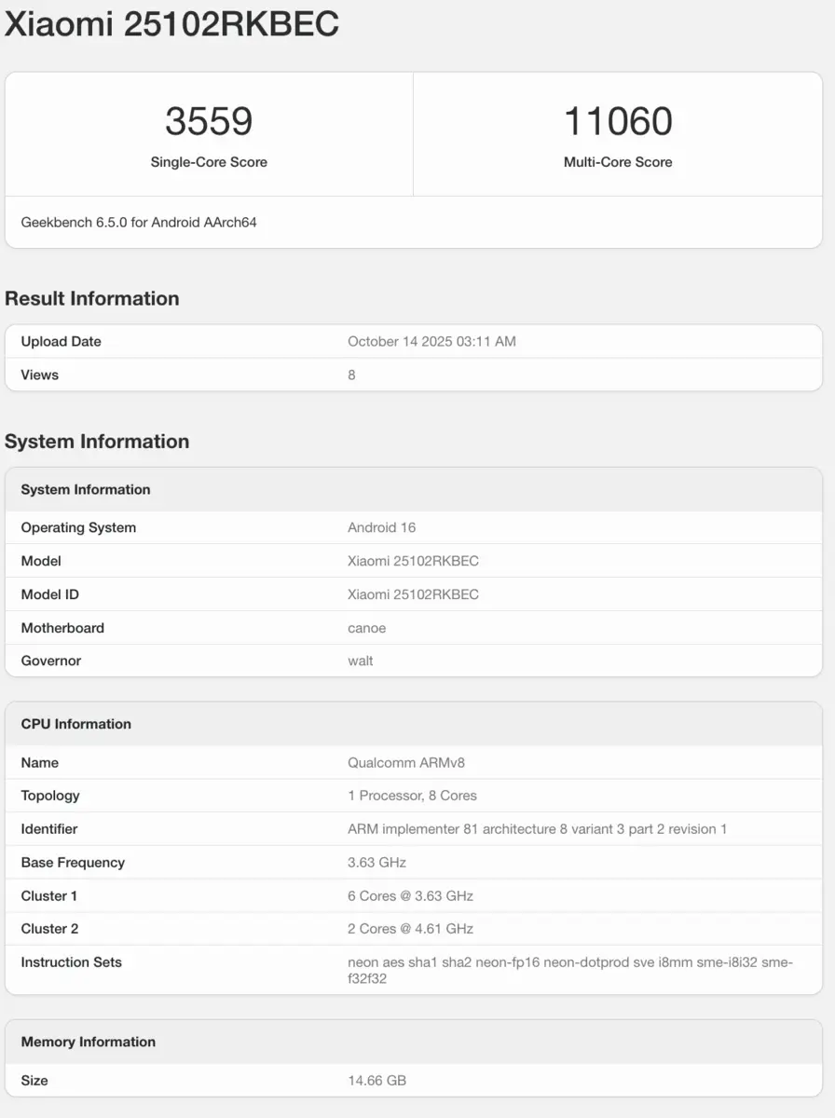
Task: Click the topology value 1 Processor, 8 Cores
Action: (x=412, y=796)
